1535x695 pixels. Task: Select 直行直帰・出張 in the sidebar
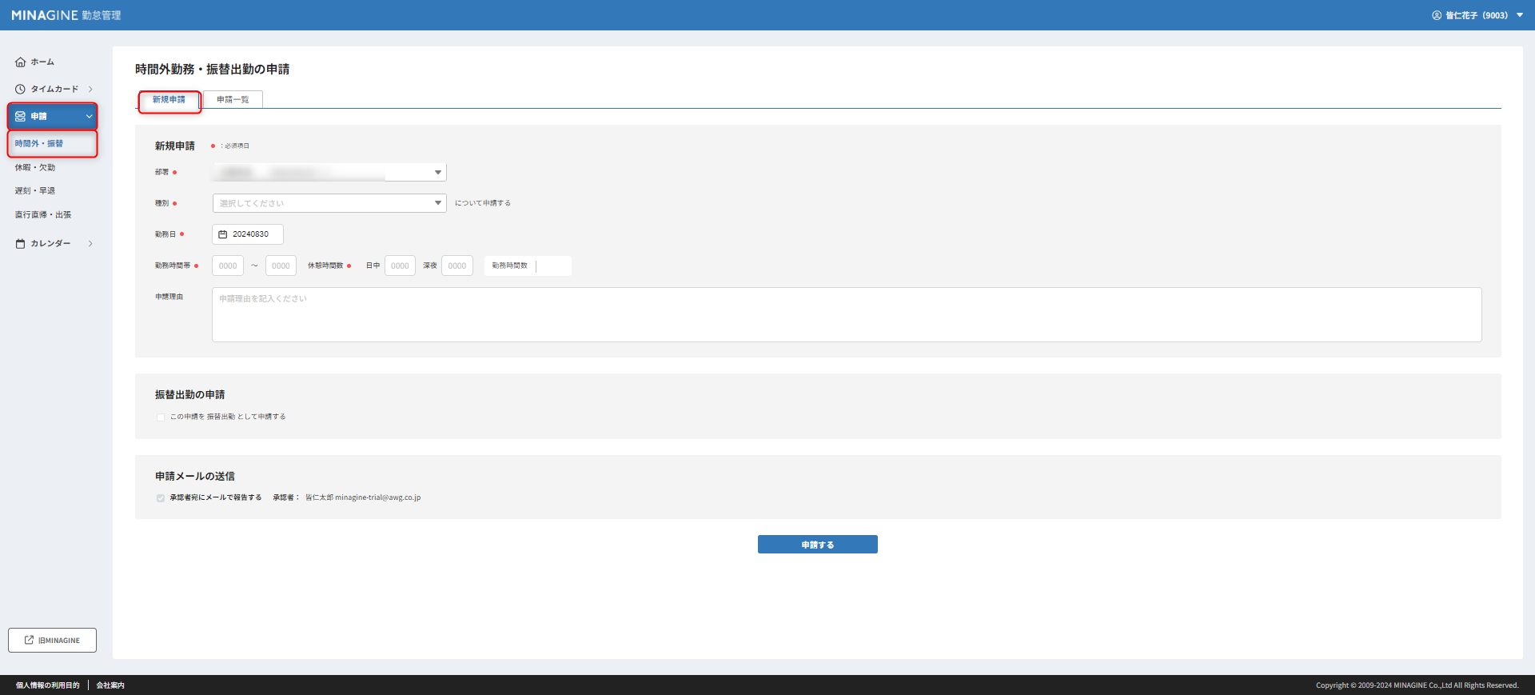[43, 215]
